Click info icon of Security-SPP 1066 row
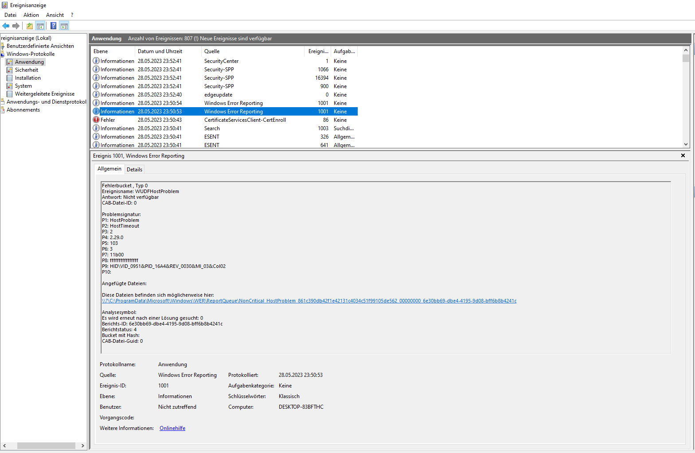Screen dimensions: 695x453 pos(96,69)
